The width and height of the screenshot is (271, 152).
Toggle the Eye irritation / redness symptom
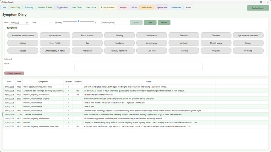tap(248, 35)
